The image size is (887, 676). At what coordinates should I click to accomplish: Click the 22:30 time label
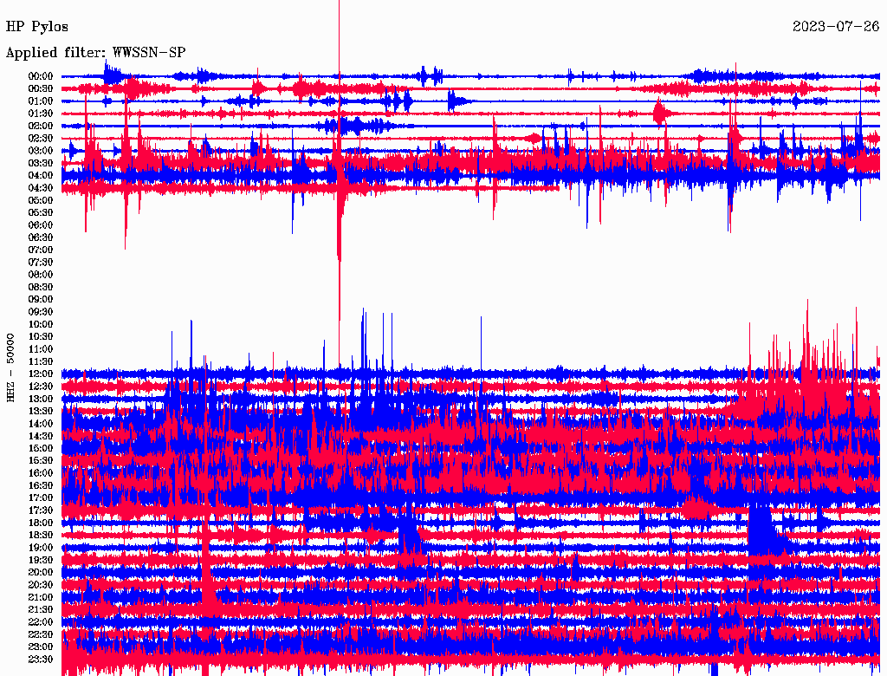tap(41, 634)
